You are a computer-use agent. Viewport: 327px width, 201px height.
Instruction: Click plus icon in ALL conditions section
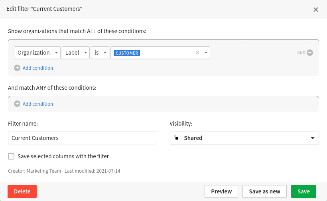tap(17, 68)
